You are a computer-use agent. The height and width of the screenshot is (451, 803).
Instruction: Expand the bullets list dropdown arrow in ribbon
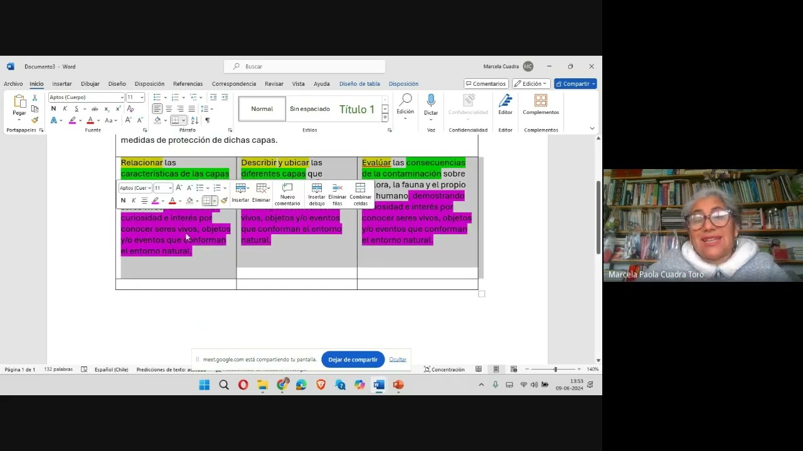point(166,98)
